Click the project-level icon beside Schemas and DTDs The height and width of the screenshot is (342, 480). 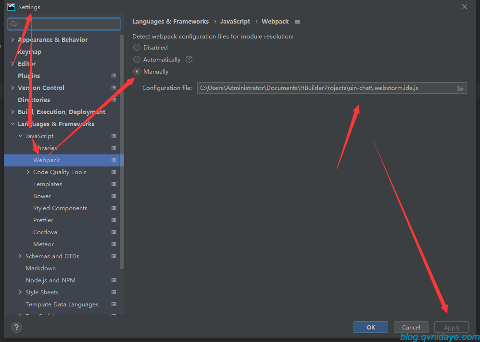(114, 256)
